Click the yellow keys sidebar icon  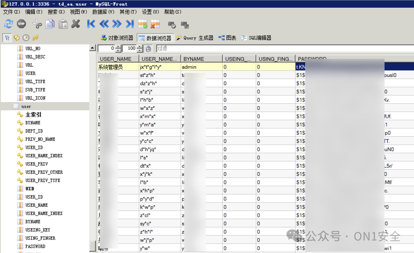click(x=35, y=38)
